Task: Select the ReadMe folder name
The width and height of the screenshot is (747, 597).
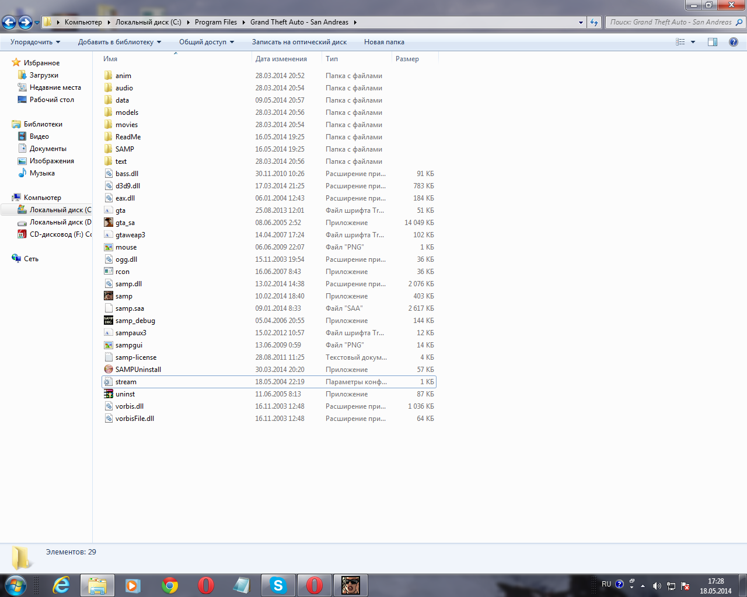Action: (x=128, y=137)
